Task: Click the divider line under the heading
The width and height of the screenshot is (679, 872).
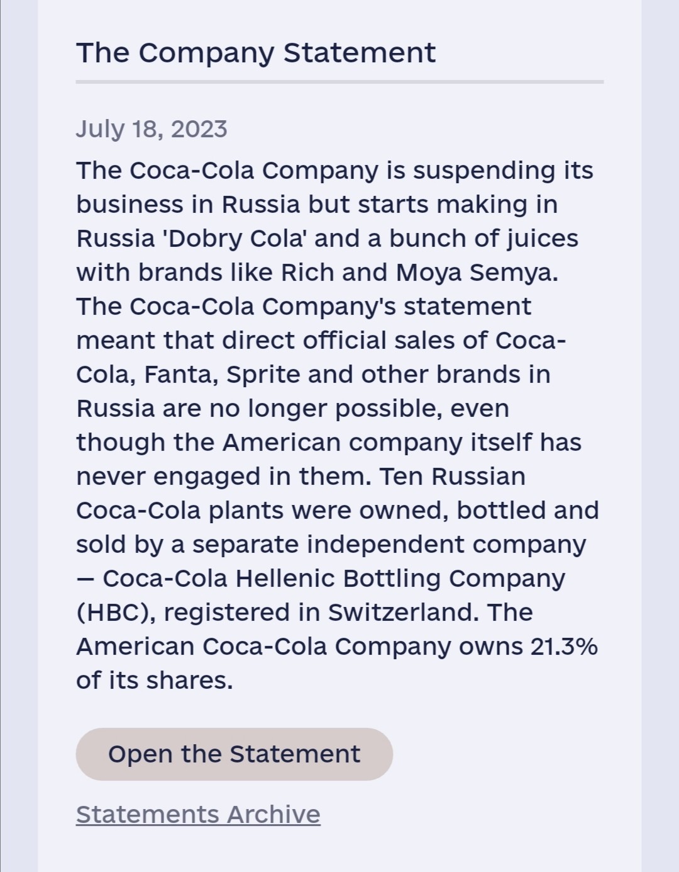Action: [x=339, y=82]
